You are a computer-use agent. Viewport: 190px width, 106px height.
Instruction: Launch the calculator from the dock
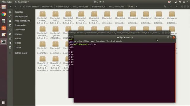tap(4, 21)
